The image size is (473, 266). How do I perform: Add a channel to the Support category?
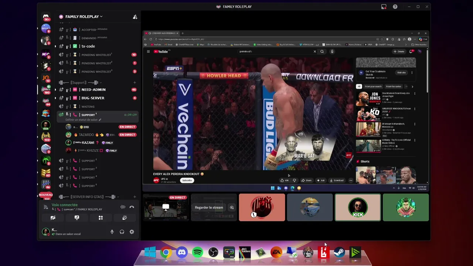pyautogui.click(x=135, y=82)
